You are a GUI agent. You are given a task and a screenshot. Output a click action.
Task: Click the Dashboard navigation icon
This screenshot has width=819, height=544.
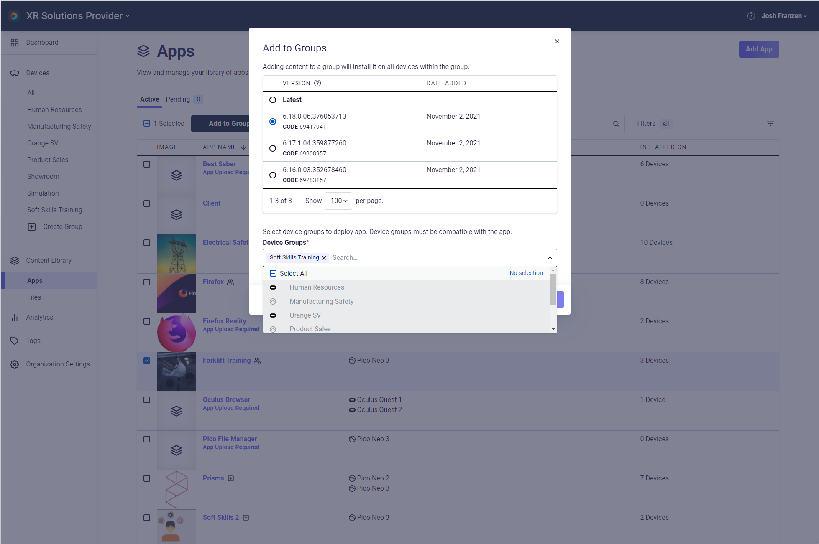coord(15,42)
